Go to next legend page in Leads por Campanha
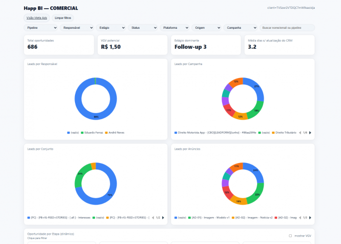Screen dimensions: 341x244 tap(310, 132)
